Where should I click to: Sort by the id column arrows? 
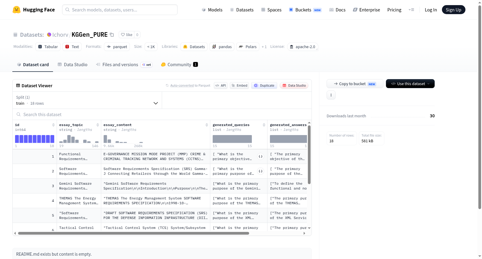53,125
